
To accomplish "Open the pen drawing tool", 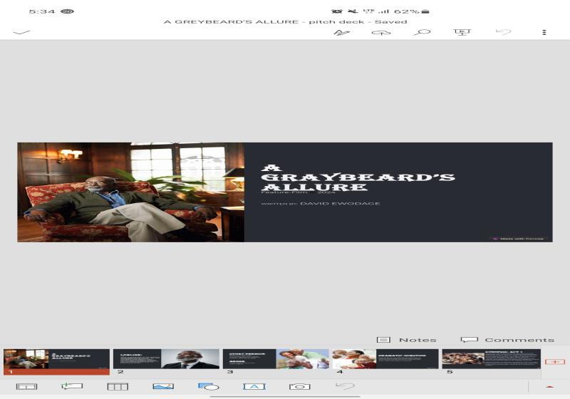I will pyautogui.click(x=341, y=32).
